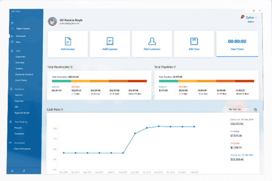Click green Current segment of receivables bar

click(61, 81)
